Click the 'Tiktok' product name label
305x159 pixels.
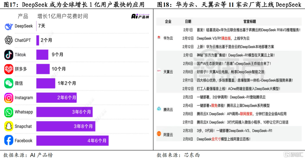(x=20, y=55)
